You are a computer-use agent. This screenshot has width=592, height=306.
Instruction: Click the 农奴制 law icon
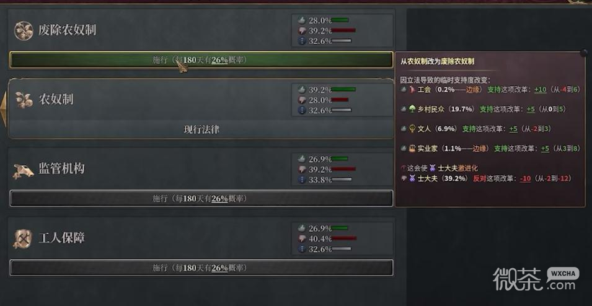tap(24, 100)
